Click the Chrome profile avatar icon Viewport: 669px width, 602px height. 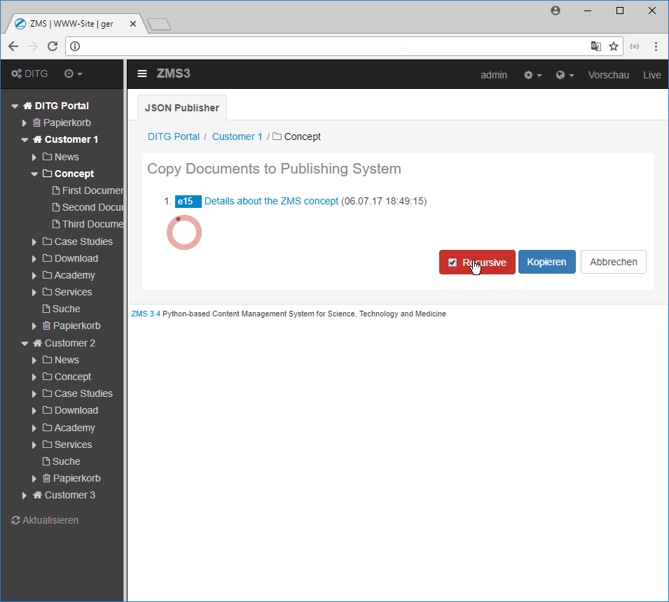[x=555, y=10]
